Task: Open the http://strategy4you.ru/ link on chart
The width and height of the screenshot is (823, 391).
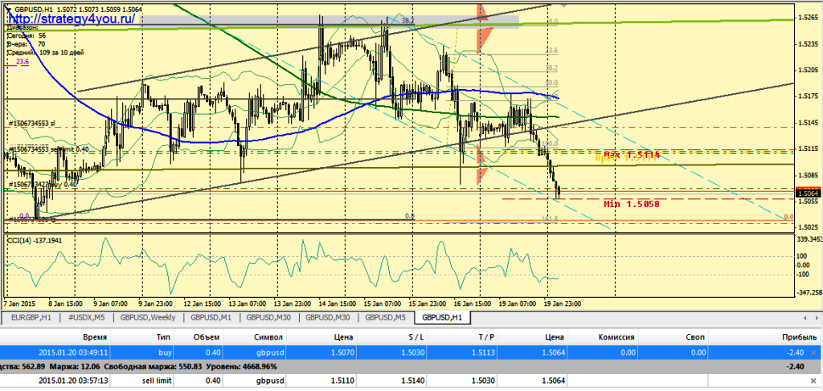Action: (x=72, y=18)
